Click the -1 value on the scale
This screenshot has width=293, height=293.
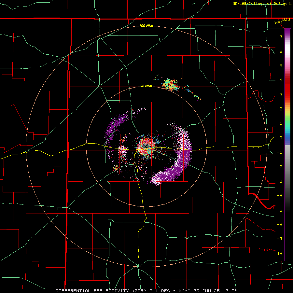[280, 152]
